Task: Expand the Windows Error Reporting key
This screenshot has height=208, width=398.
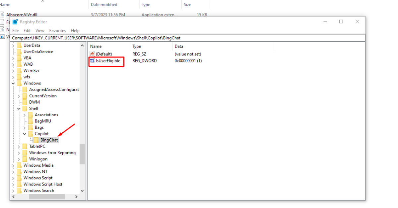Action: point(19,153)
